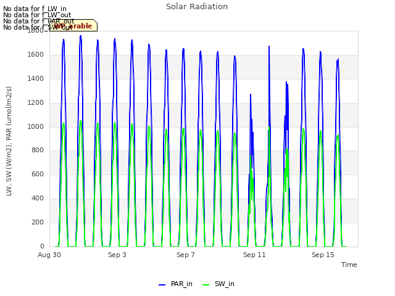Click the green SW_in legend color marker
This screenshot has height=296, width=395.
206,285
